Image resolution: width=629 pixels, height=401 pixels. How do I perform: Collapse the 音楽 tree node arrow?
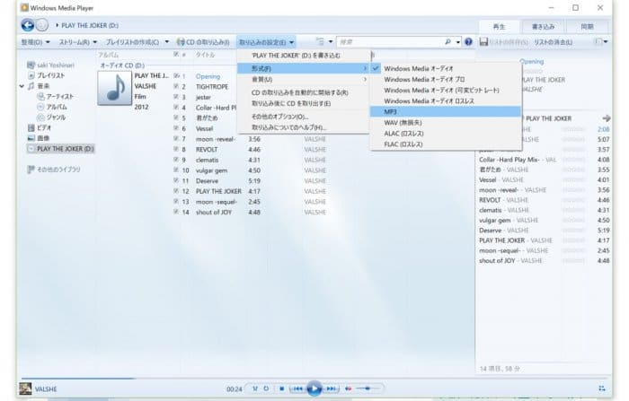click(x=22, y=86)
